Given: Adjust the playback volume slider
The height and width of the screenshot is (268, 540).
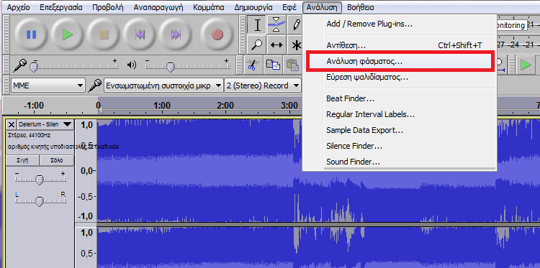Looking at the screenshot, I should point(187,65).
